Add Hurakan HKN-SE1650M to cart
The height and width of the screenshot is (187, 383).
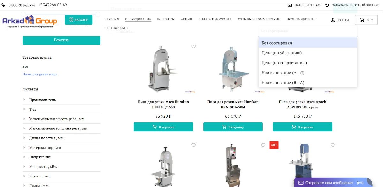[233, 127]
